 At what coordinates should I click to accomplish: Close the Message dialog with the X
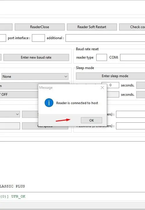[x=102, y=88]
